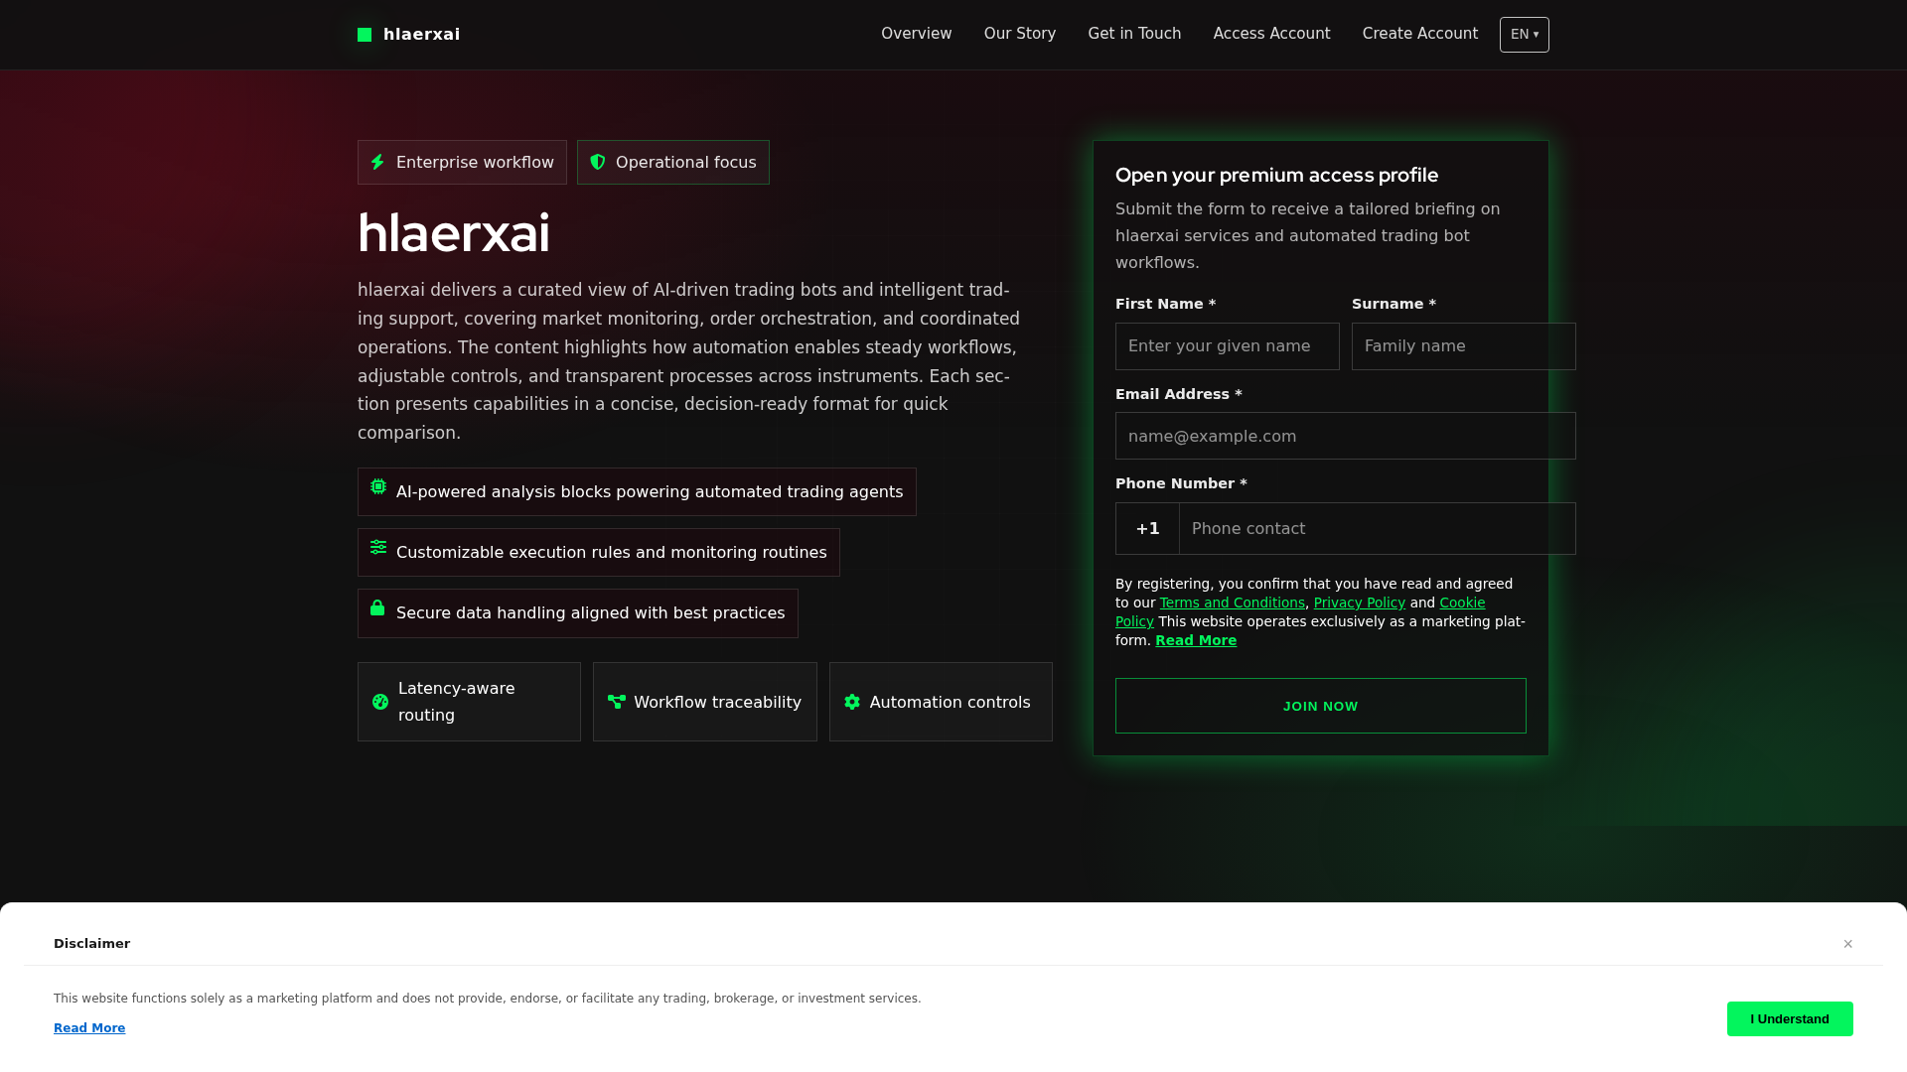The width and height of the screenshot is (1907, 1072).
Task: Click the I Understand button
Action: pyautogui.click(x=1790, y=1019)
